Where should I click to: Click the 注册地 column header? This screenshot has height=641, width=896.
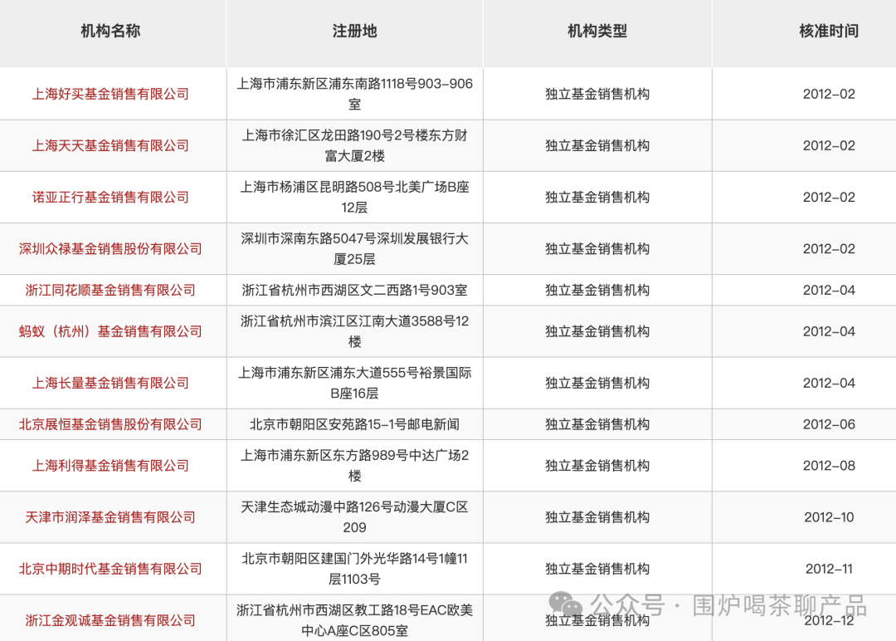[354, 31]
